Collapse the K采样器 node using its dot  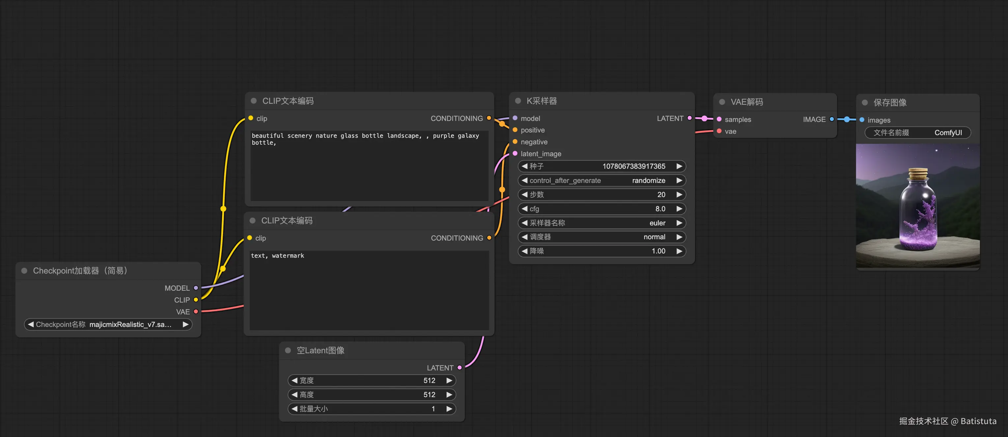tap(518, 101)
